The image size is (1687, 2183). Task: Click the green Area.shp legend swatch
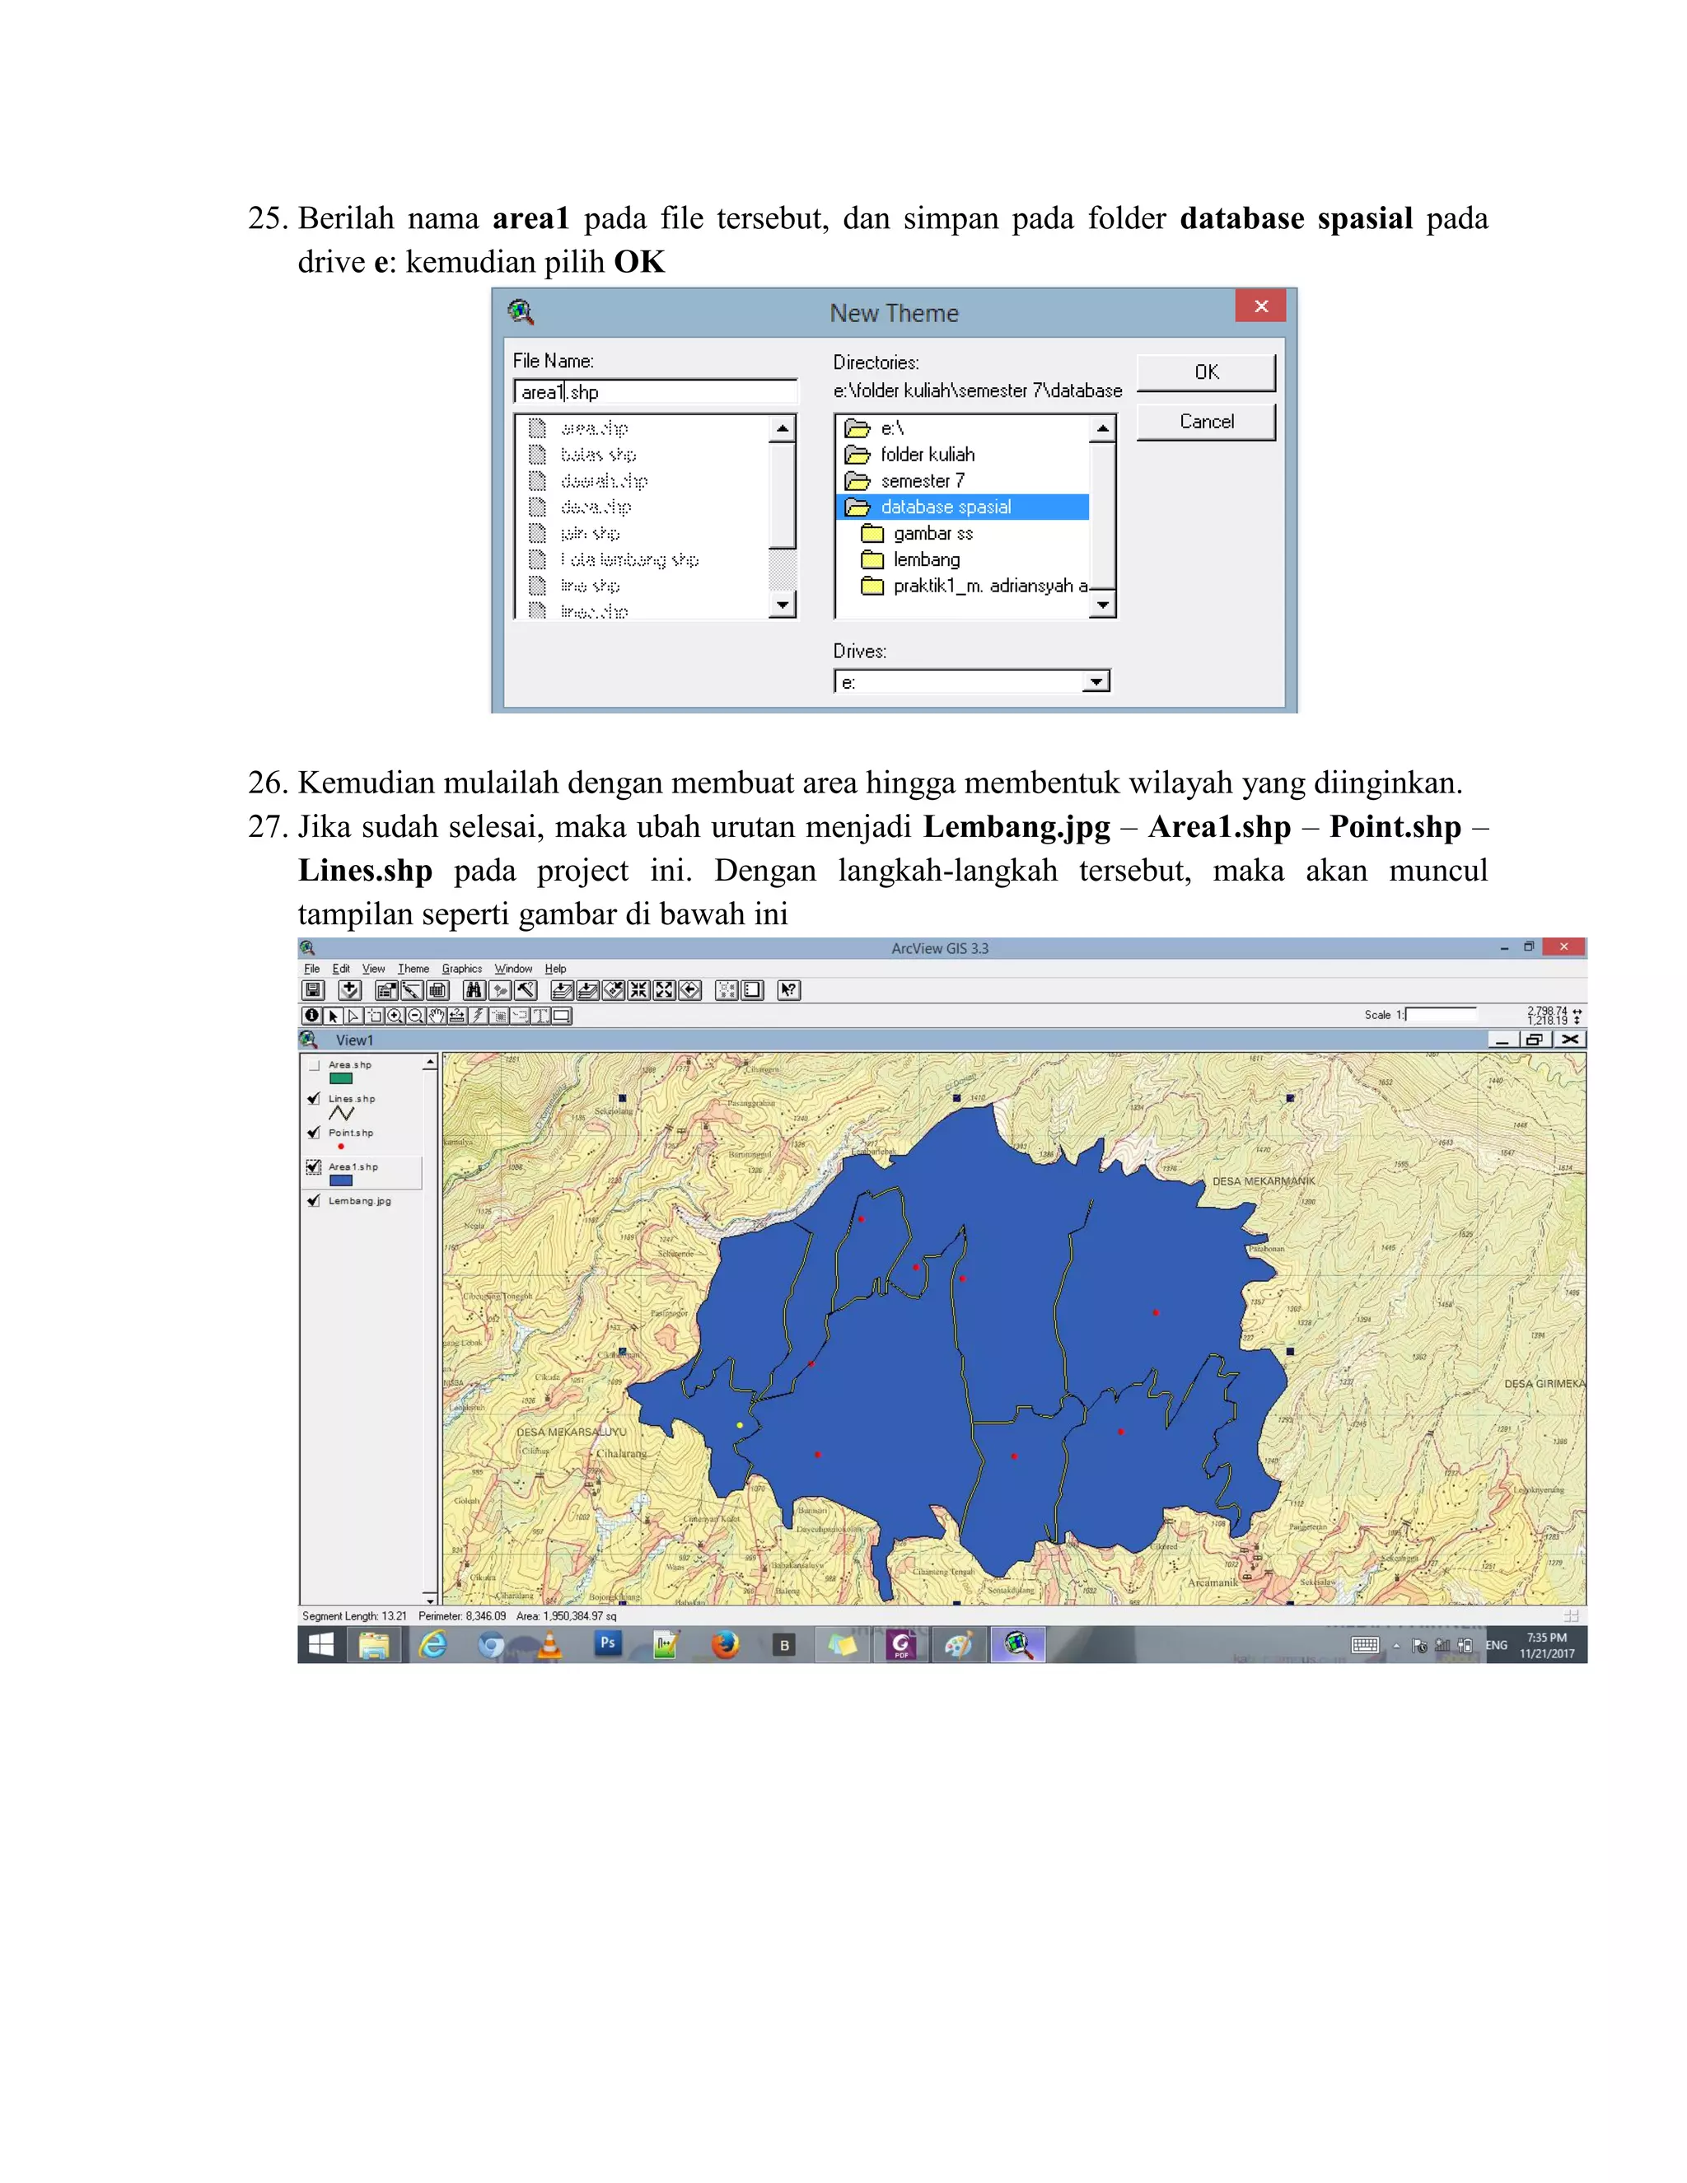click(341, 1079)
